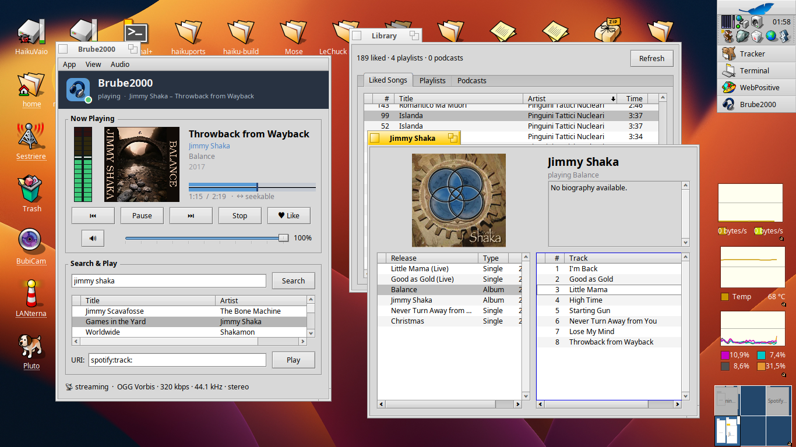Viewport: 796px width, 447px height.
Task: Click the Refresh button in Library
Action: pyautogui.click(x=651, y=58)
